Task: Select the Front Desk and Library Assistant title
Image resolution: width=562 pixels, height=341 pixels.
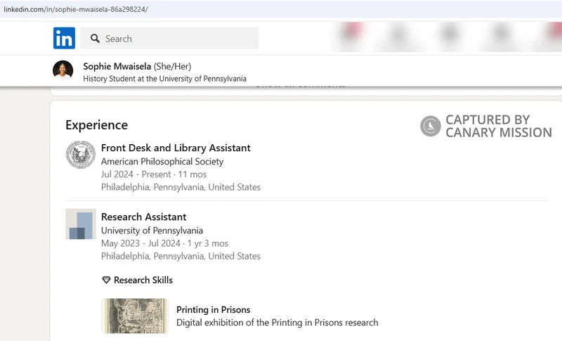Action: pos(176,148)
